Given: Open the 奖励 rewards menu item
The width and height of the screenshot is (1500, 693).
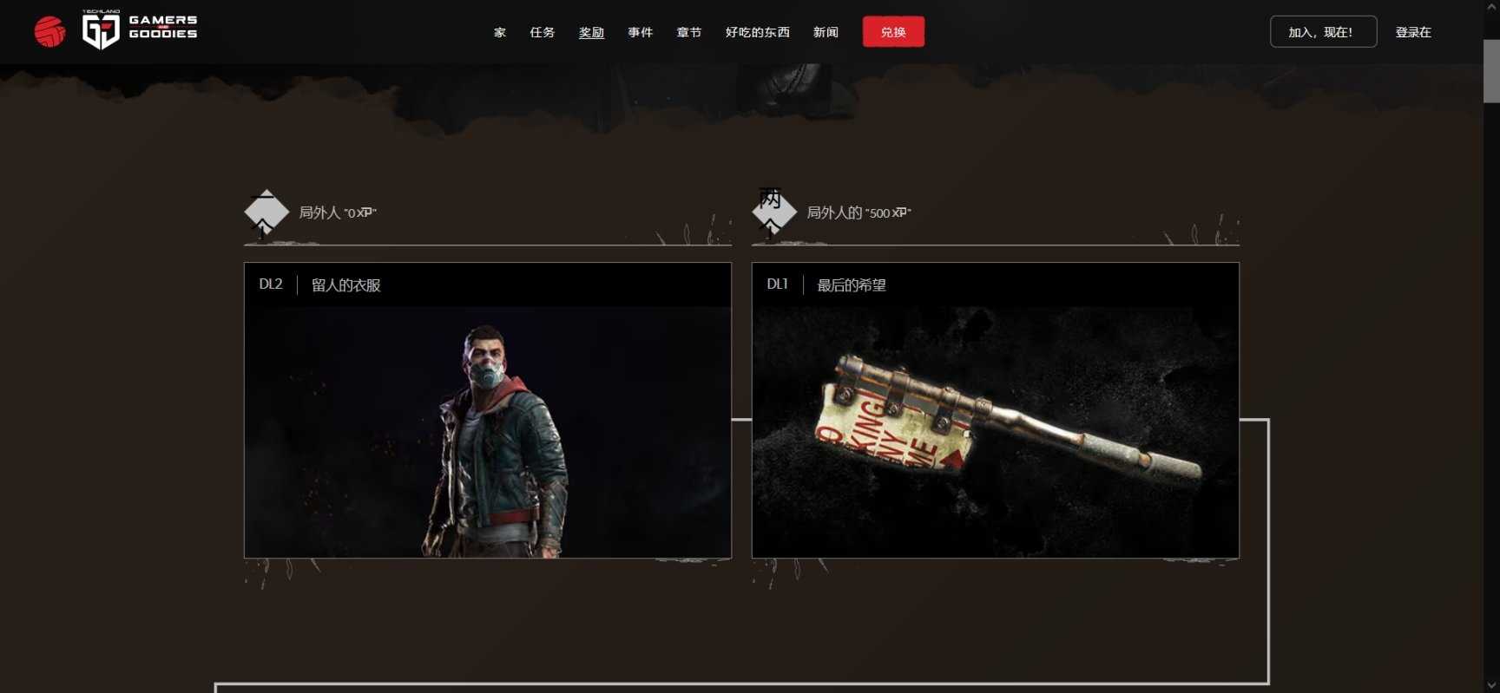Looking at the screenshot, I should [591, 32].
